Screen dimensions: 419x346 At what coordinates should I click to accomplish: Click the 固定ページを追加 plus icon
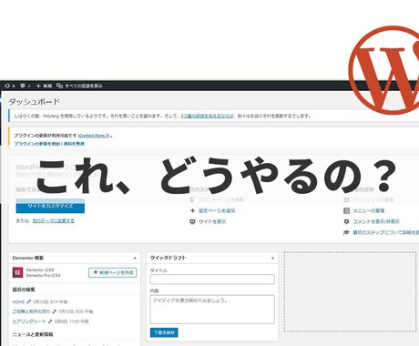[192, 210]
